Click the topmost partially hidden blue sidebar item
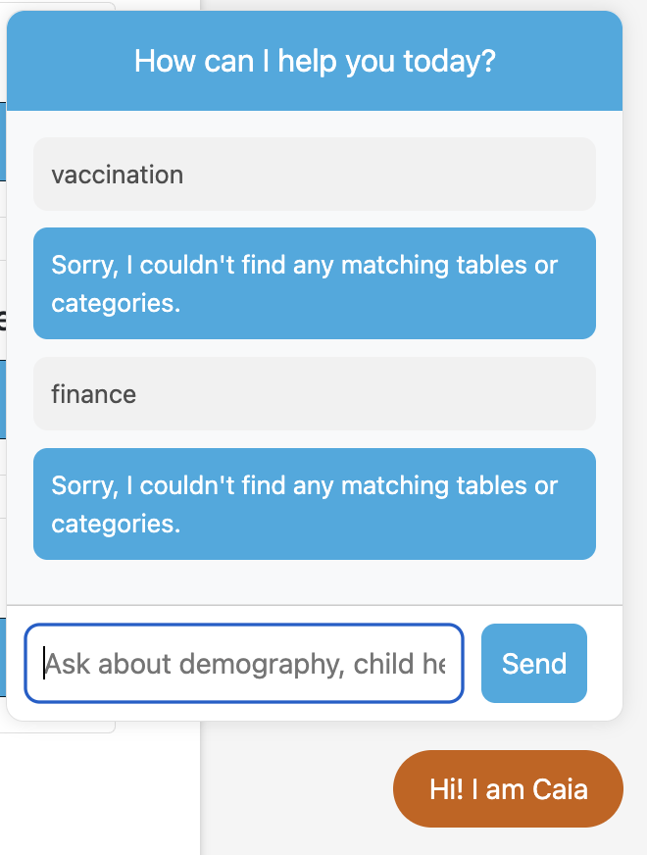Viewport: 647px width, 855px height. (x=4, y=141)
